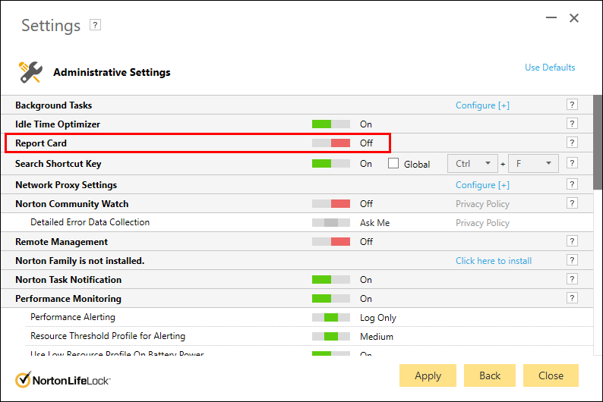Enable the Report Card toggle

pos(330,143)
